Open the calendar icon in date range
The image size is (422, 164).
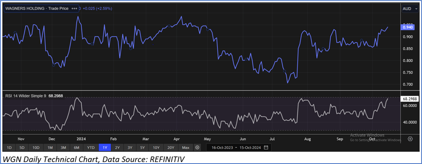click(266, 147)
